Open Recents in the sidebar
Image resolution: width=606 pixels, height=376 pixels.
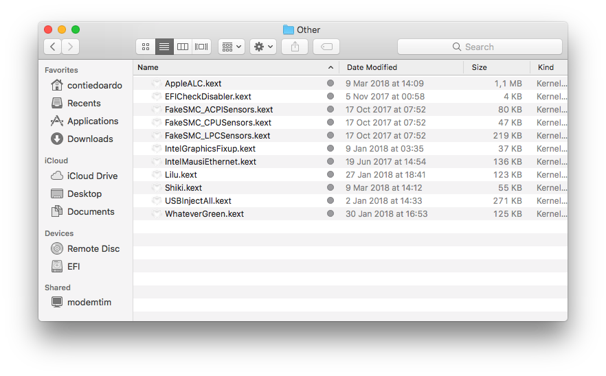click(x=76, y=103)
